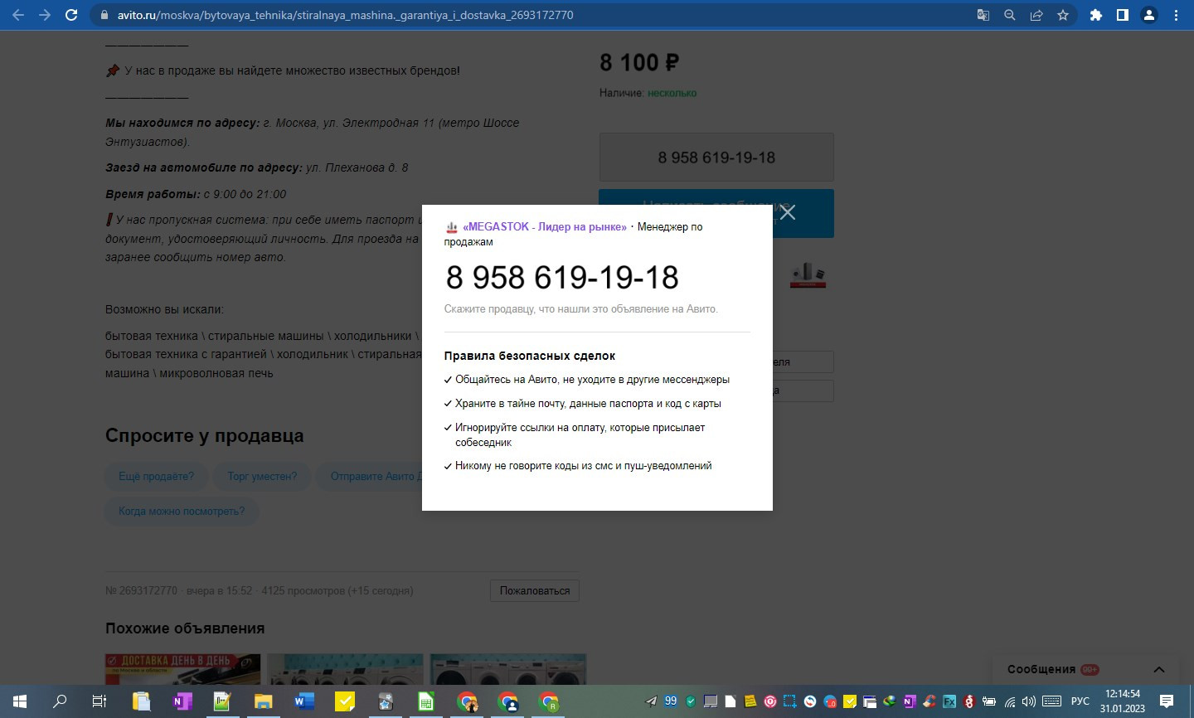Open the Windows notification center

click(1167, 701)
